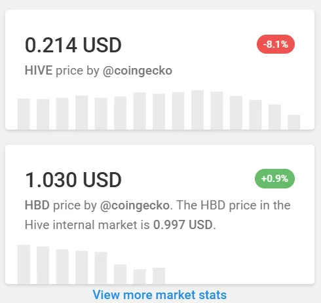Click the second bar in HBD chart

[43, 265]
